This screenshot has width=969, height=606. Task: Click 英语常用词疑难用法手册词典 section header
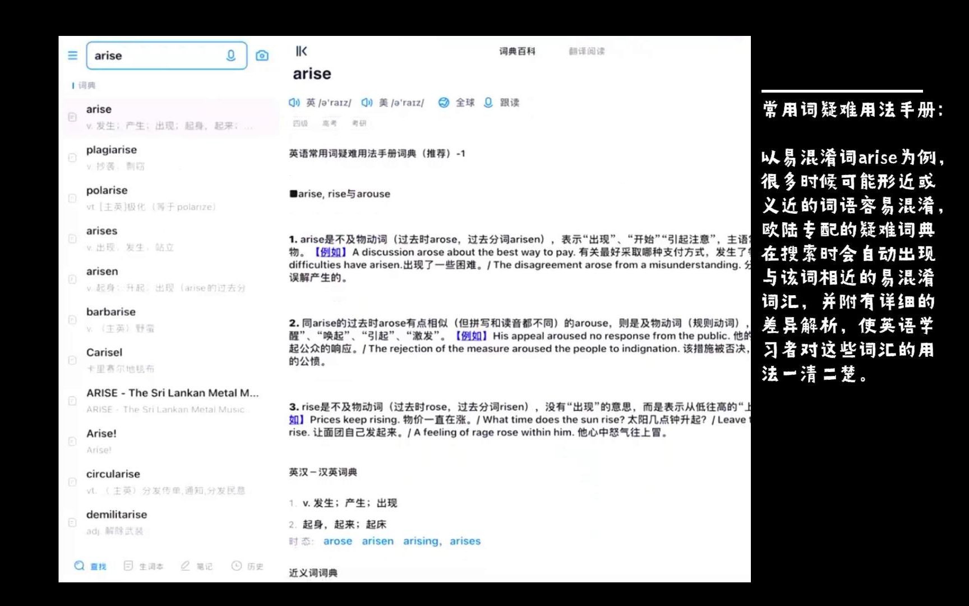click(x=377, y=153)
